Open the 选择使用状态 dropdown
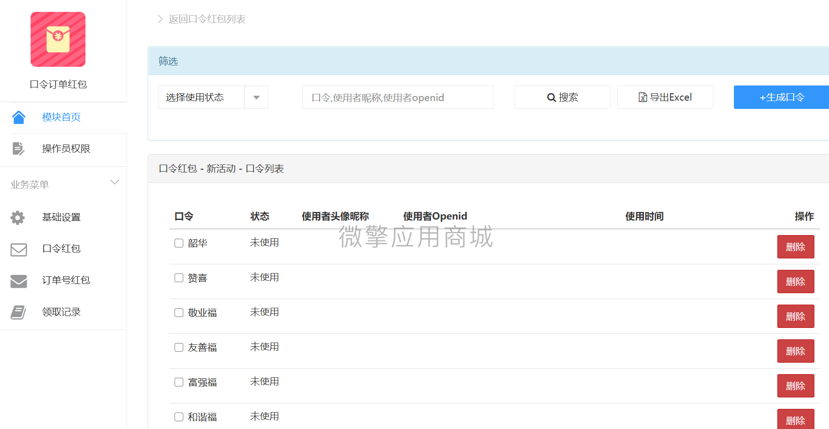Viewport: 829px width, 429px height. pyautogui.click(x=213, y=97)
